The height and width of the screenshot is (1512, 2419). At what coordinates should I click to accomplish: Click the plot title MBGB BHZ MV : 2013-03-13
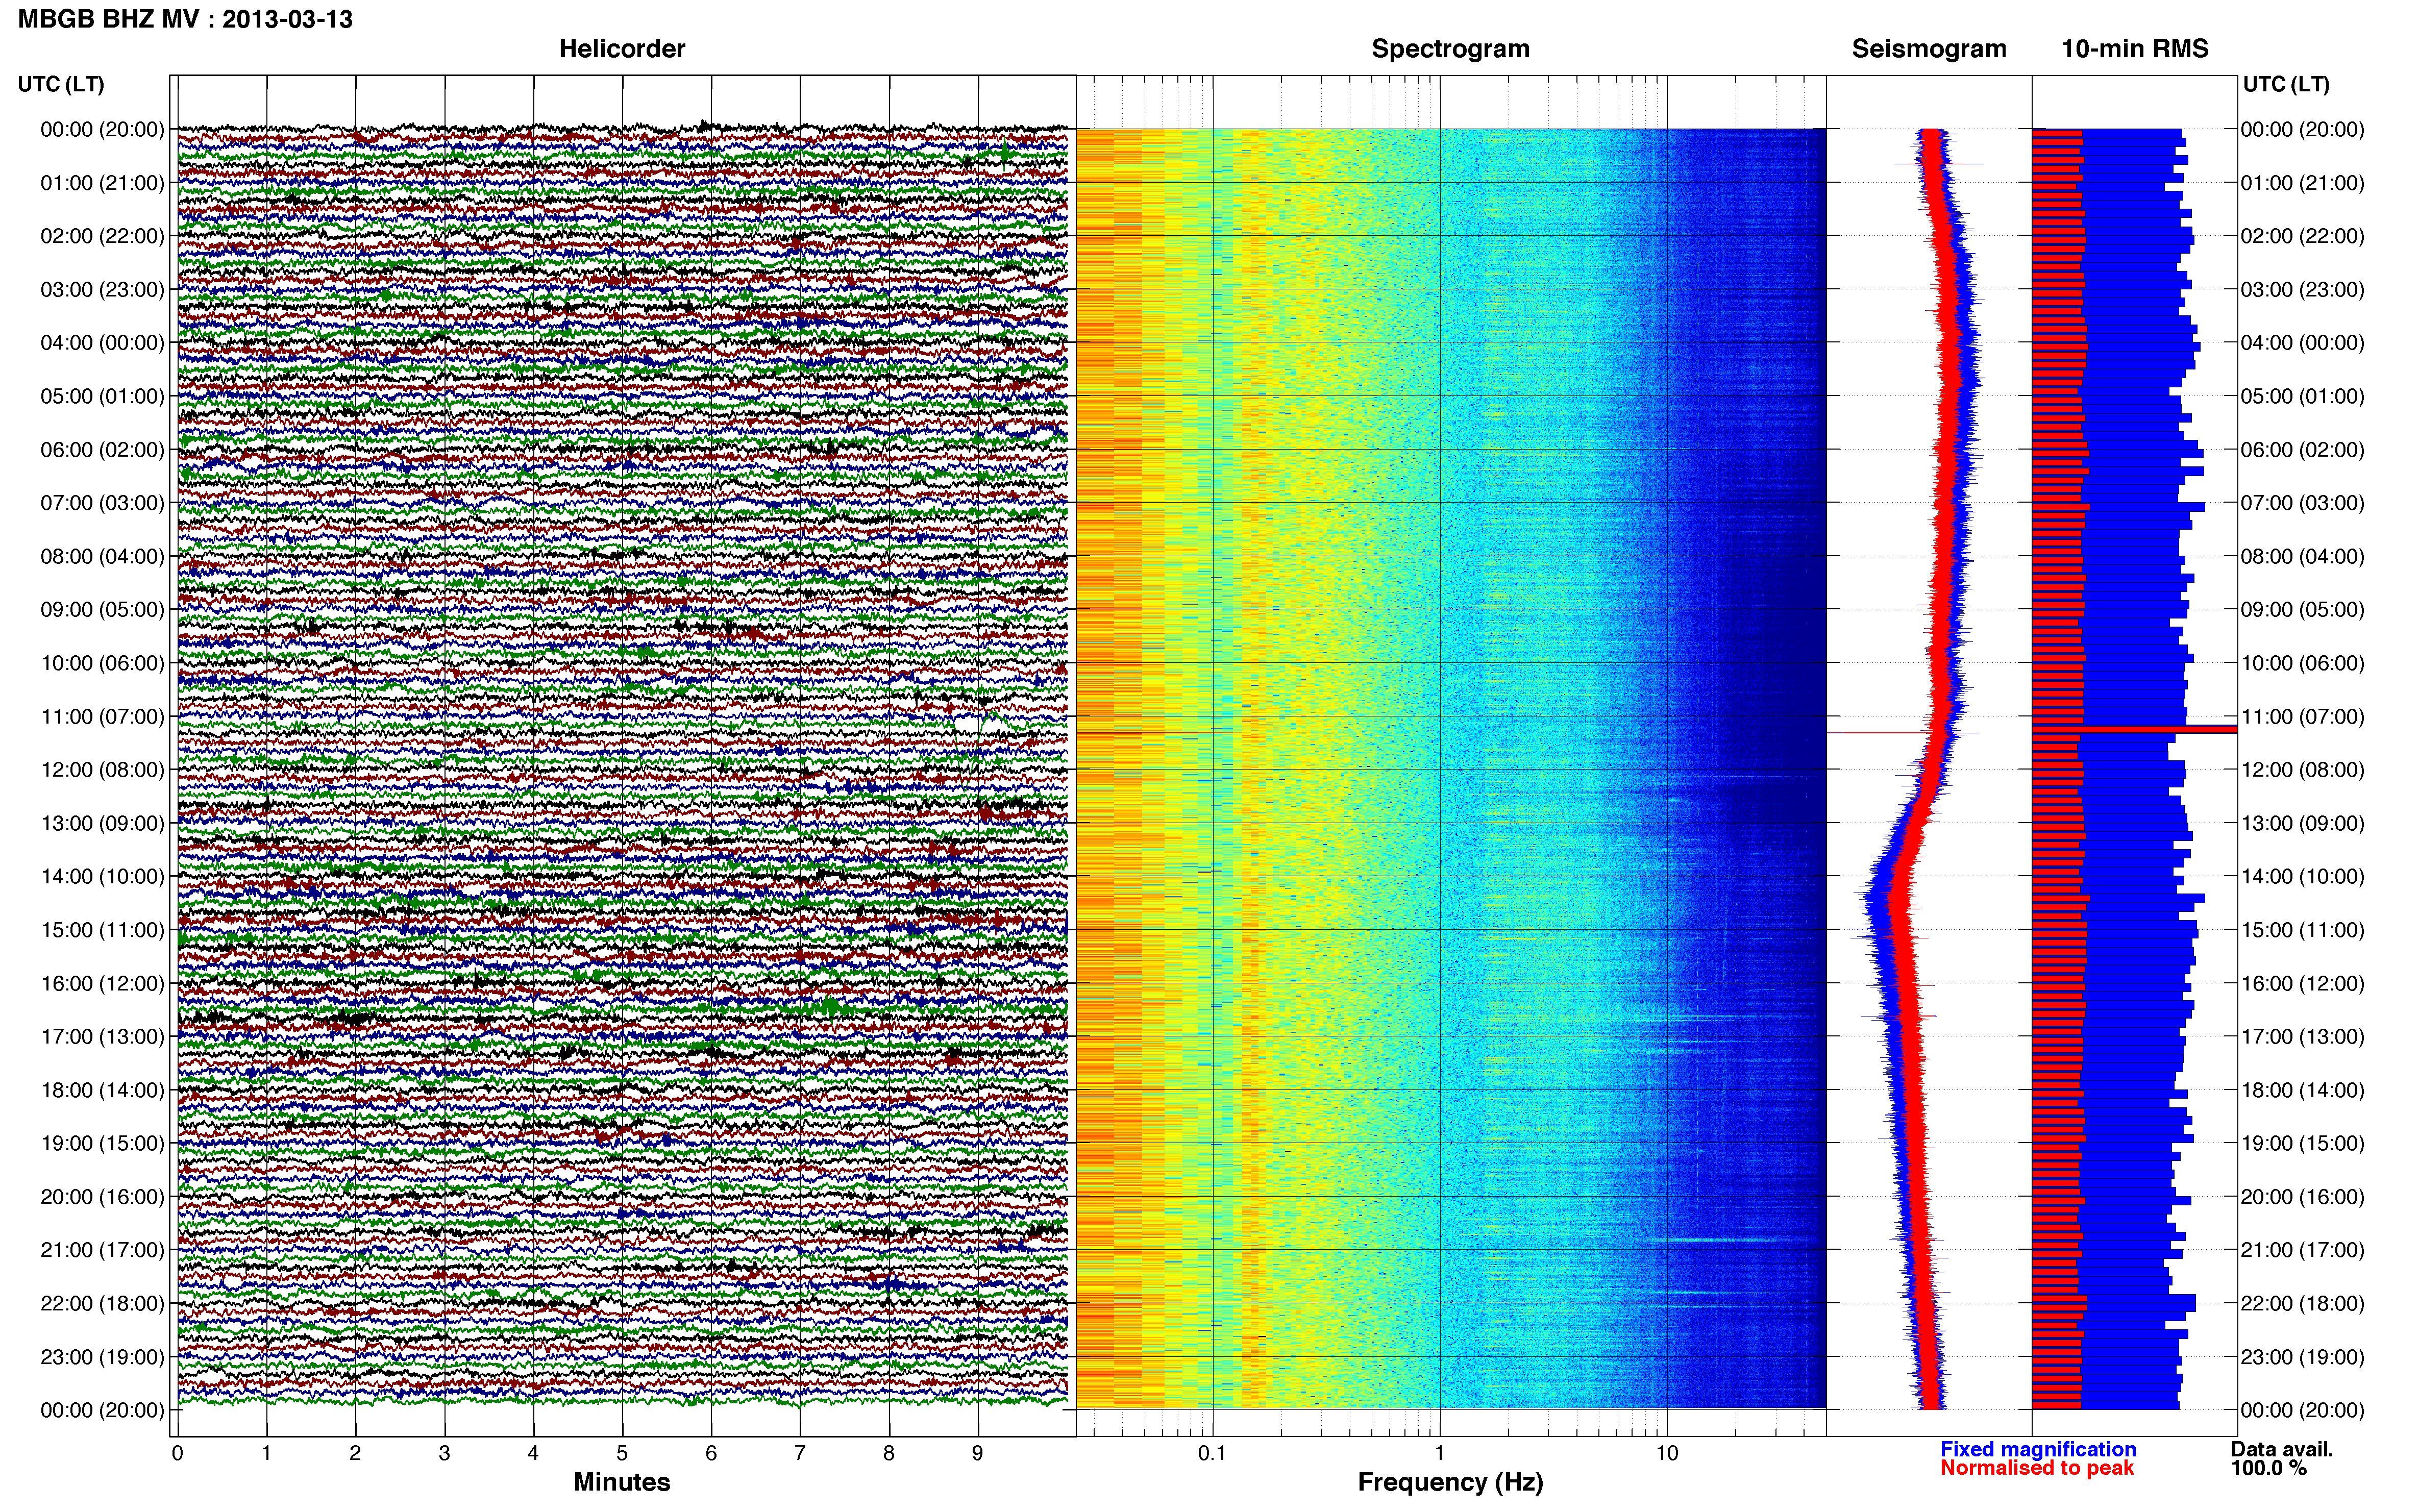[x=185, y=19]
